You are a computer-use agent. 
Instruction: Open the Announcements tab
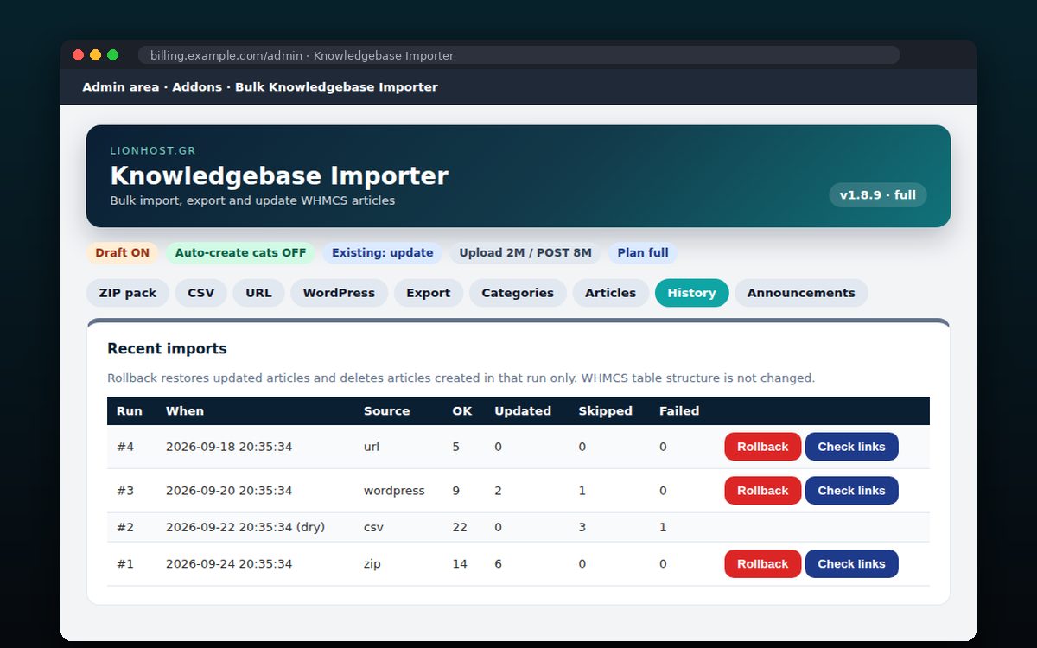point(801,293)
